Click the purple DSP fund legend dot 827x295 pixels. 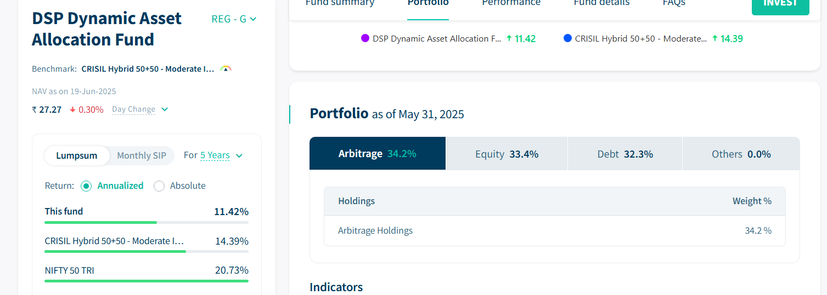pos(365,38)
